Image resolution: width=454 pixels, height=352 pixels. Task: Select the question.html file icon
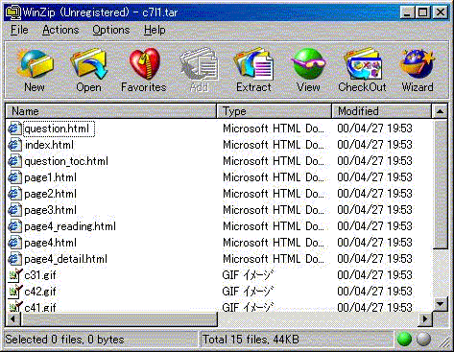click(x=14, y=129)
